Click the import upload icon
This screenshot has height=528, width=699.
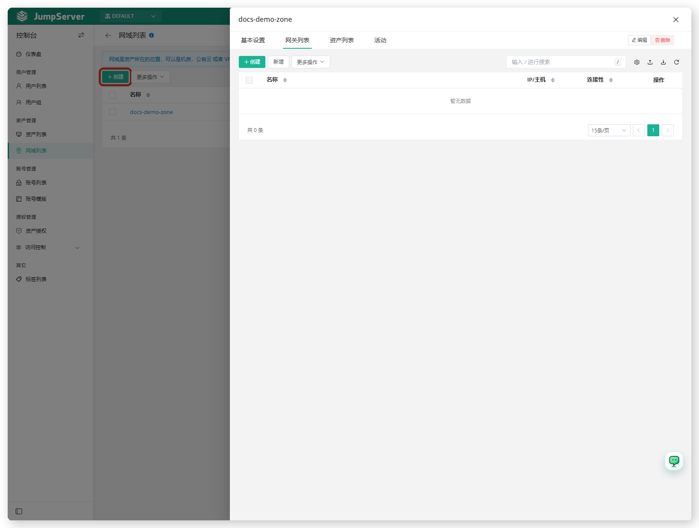(x=650, y=62)
